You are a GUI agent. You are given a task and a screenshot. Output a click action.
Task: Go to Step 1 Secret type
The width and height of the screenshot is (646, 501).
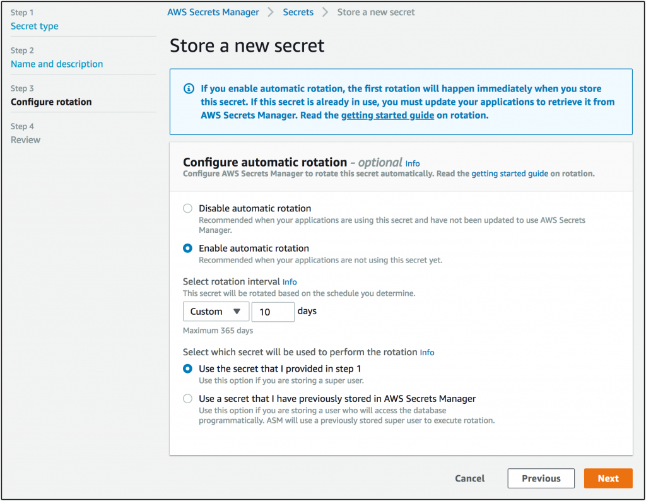coord(34,26)
